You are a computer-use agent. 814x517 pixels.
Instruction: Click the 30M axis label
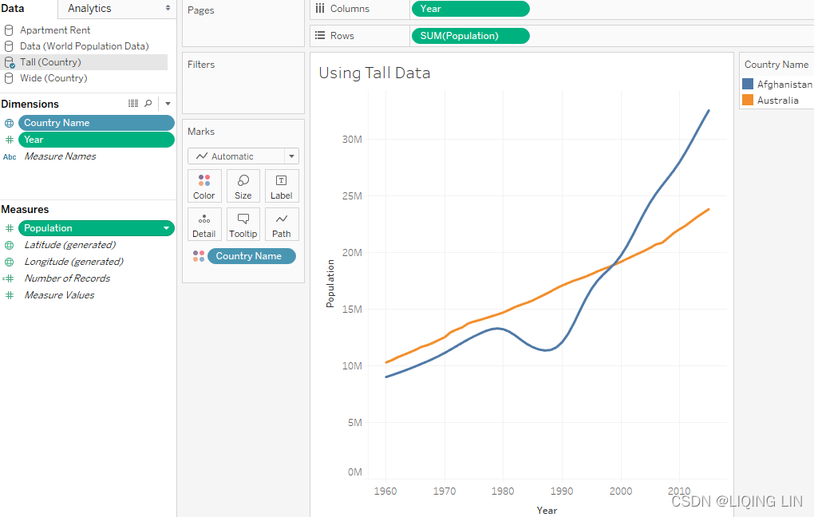click(352, 139)
